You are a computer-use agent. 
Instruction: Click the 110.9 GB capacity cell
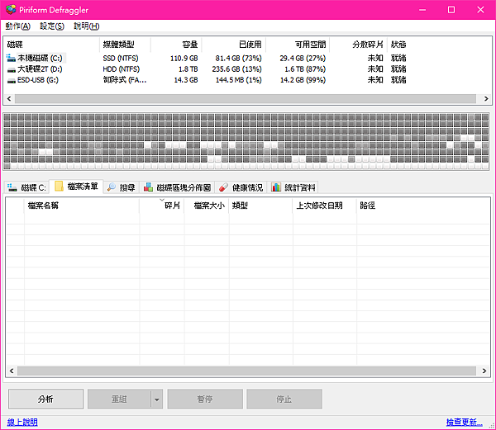pos(184,59)
